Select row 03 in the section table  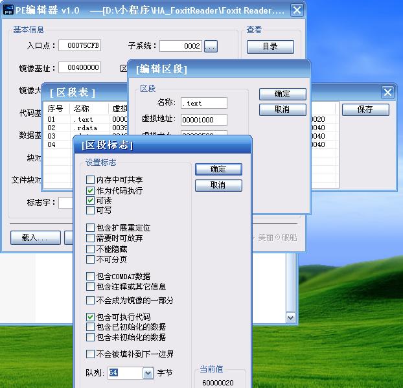(58, 136)
